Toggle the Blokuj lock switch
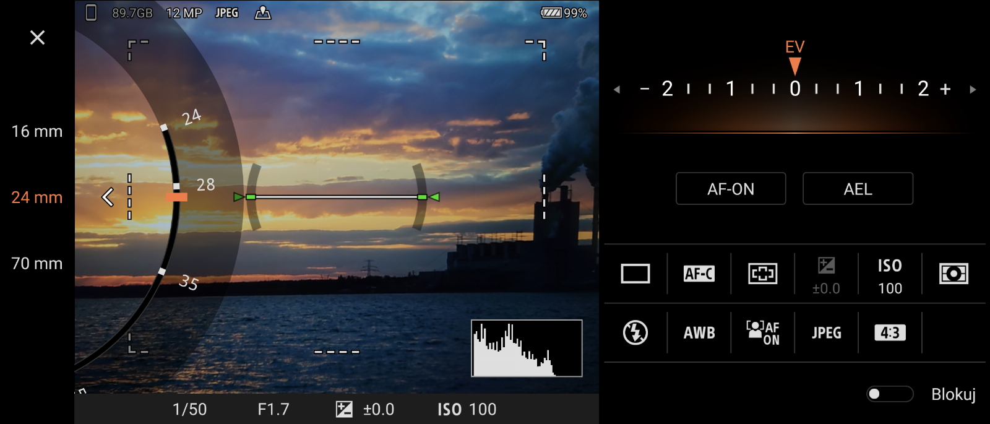The height and width of the screenshot is (424, 990). (890, 394)
